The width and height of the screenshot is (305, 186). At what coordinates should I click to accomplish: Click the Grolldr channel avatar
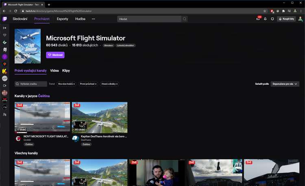coord(18,139)
